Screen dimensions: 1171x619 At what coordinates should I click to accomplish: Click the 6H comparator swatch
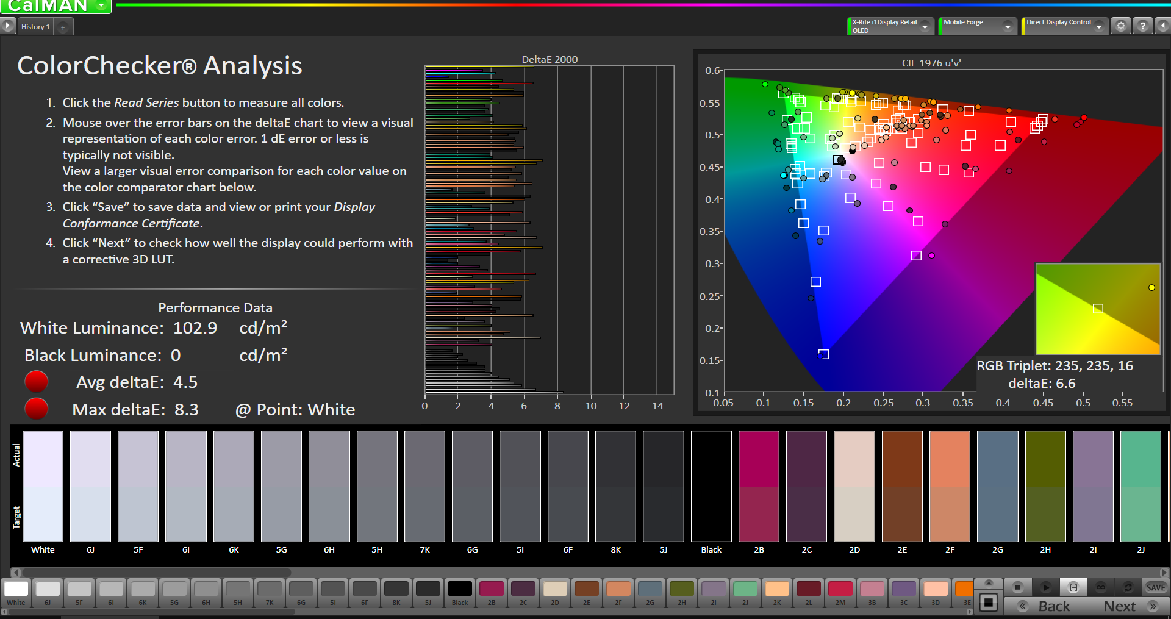[x=329, y=486]
